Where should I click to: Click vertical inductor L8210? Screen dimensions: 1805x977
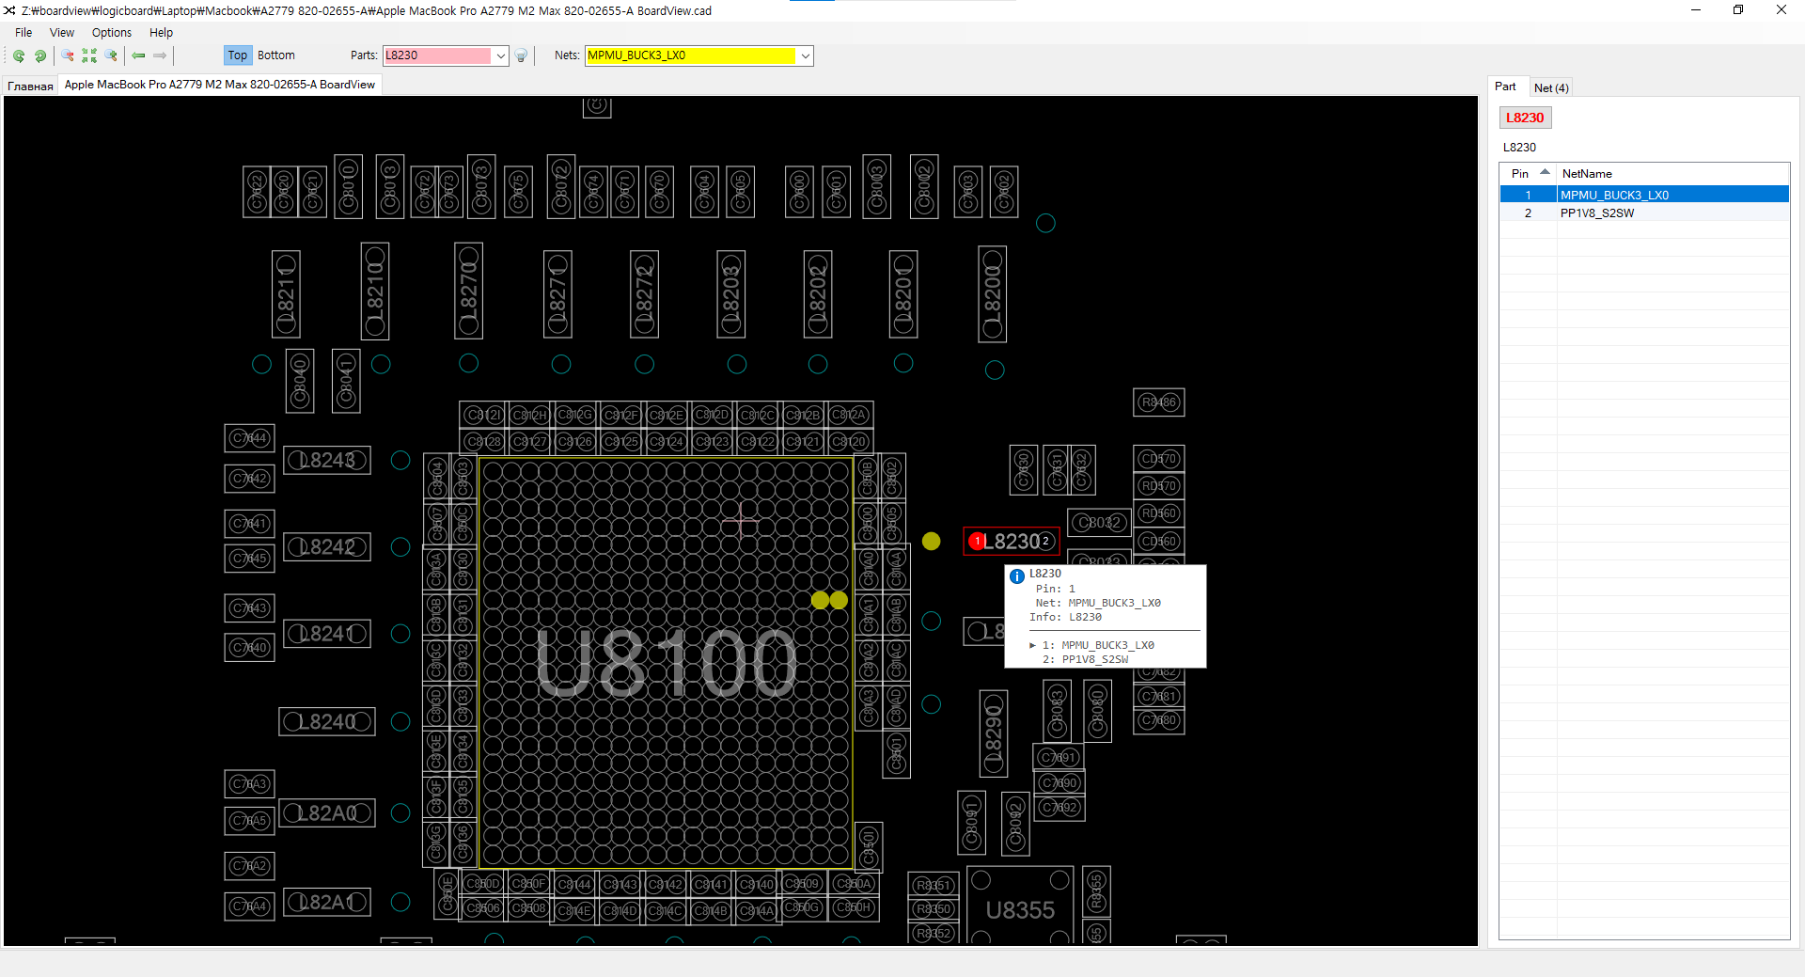(375, 291)
